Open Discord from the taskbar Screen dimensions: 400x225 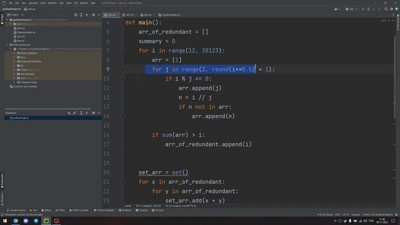tap(26, 221)
